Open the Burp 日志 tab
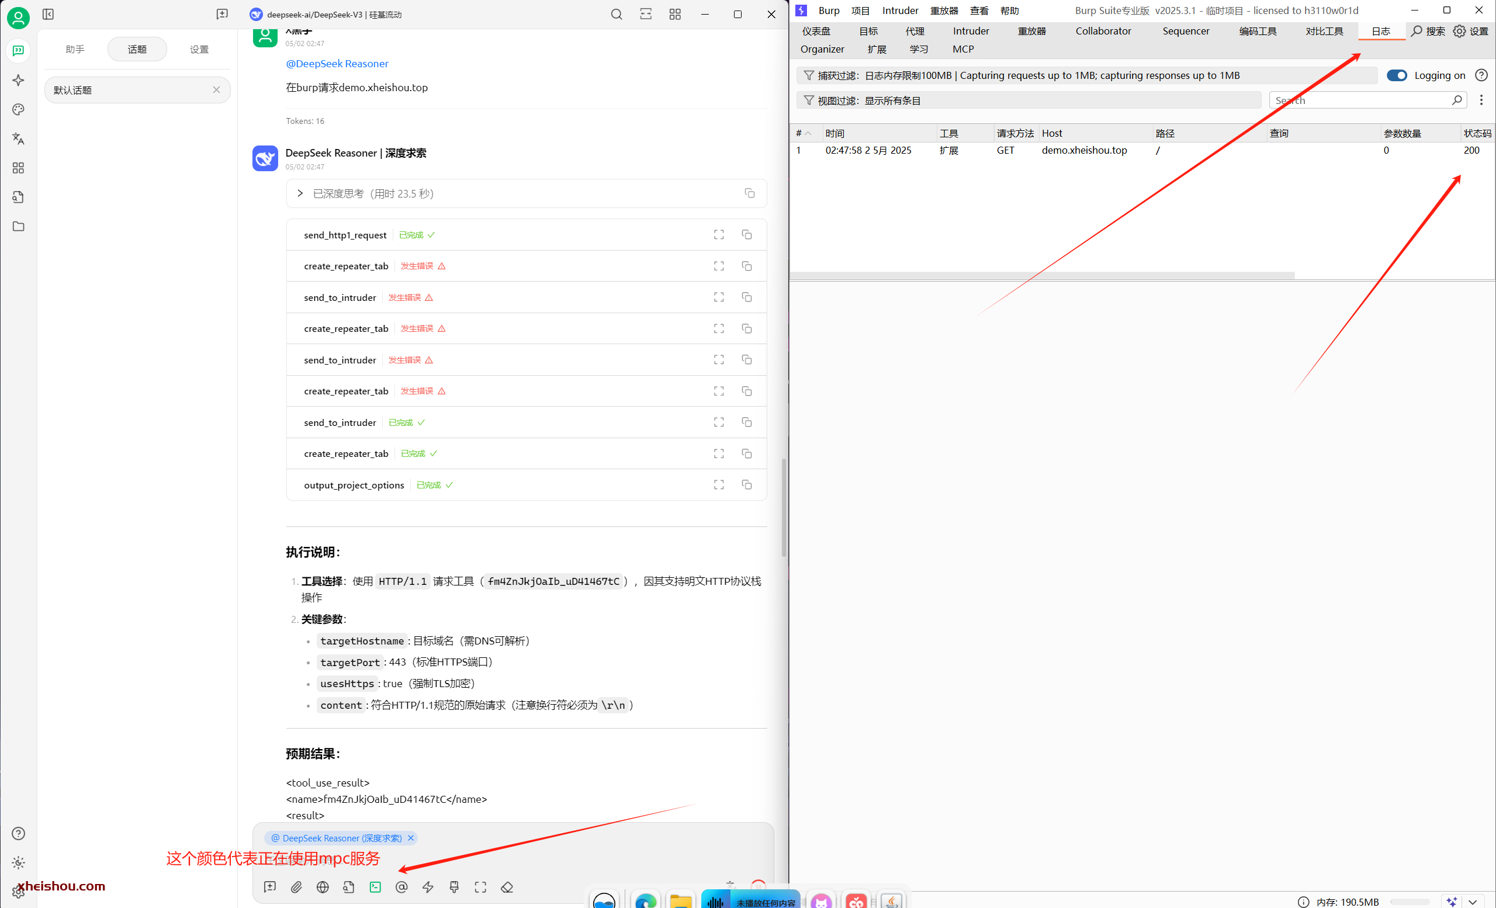 coord(1381,31)
